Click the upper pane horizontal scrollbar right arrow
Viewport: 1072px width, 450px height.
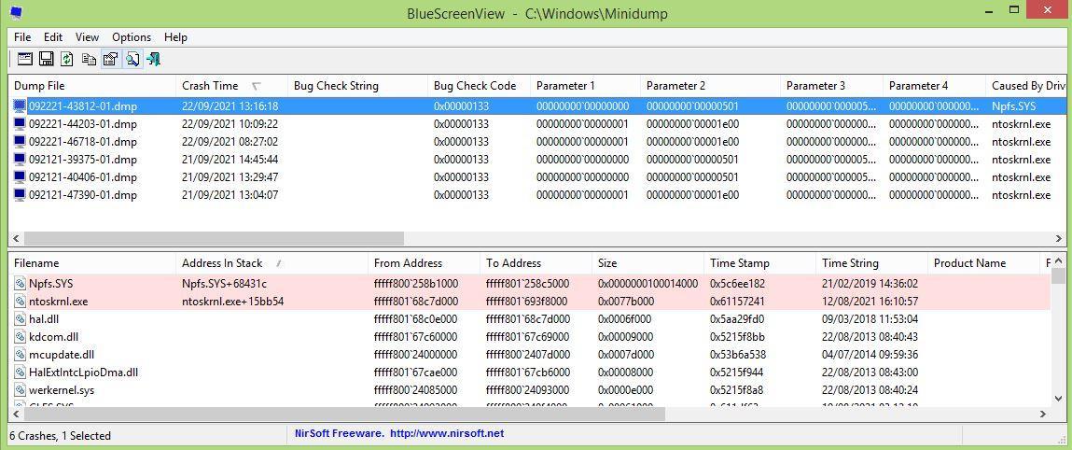pos(1061,239)
